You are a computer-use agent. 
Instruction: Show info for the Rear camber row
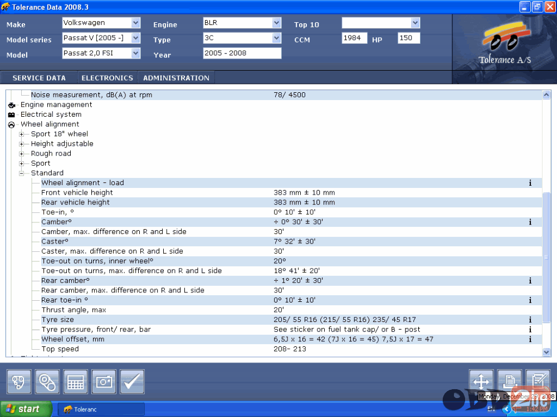(x=530, y=281)
